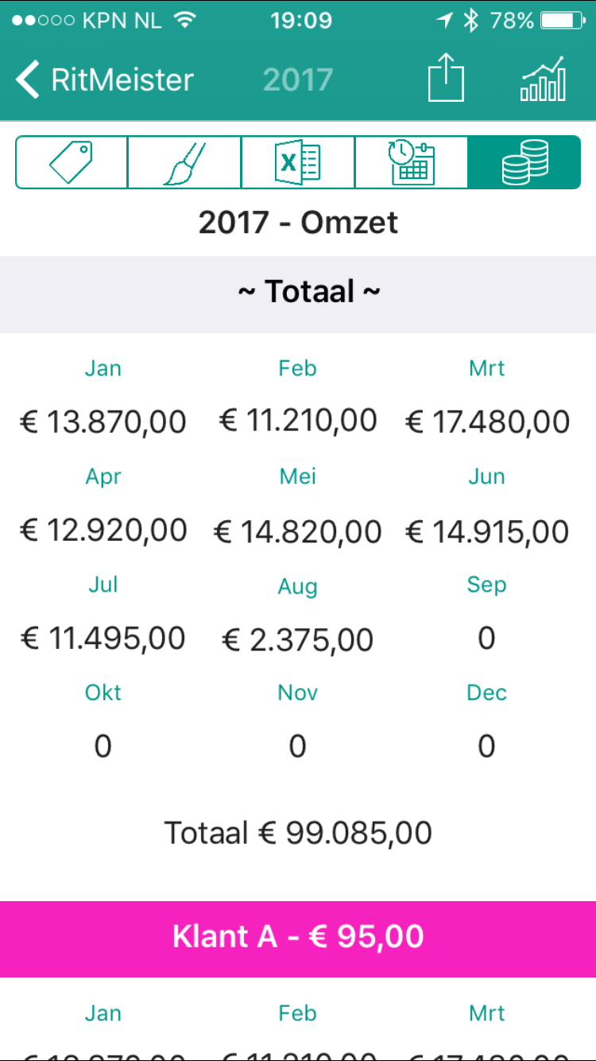The height and width of the screenshot is (1061, 596).
Task: Tap the Mei amount € 14.820,00
Action: (x=298, y=530)
